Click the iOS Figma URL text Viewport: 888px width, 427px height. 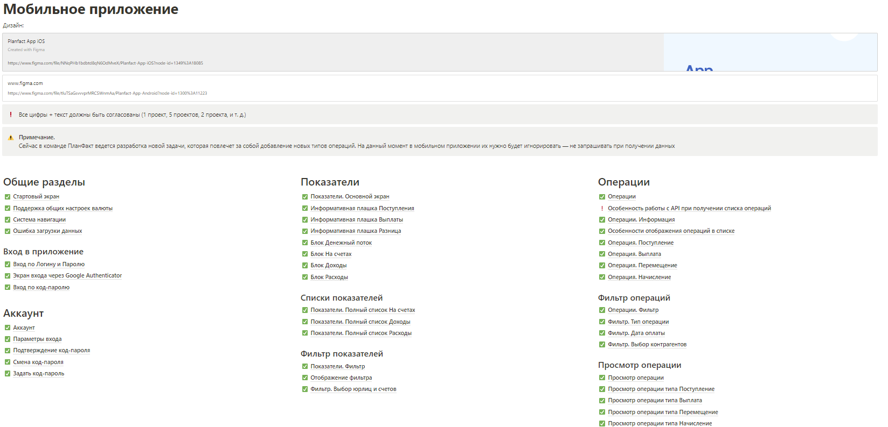105,63
